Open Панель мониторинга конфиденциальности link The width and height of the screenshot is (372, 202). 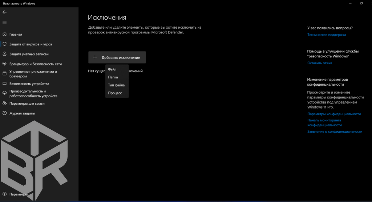point(324,122)
